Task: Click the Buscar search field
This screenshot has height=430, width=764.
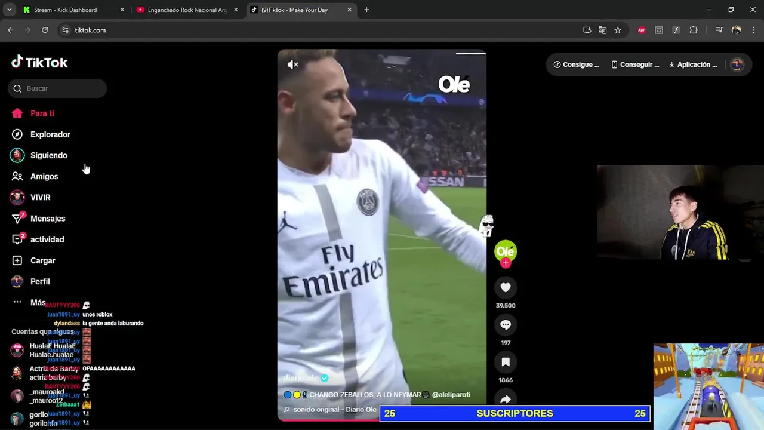Action: point(57,88)
